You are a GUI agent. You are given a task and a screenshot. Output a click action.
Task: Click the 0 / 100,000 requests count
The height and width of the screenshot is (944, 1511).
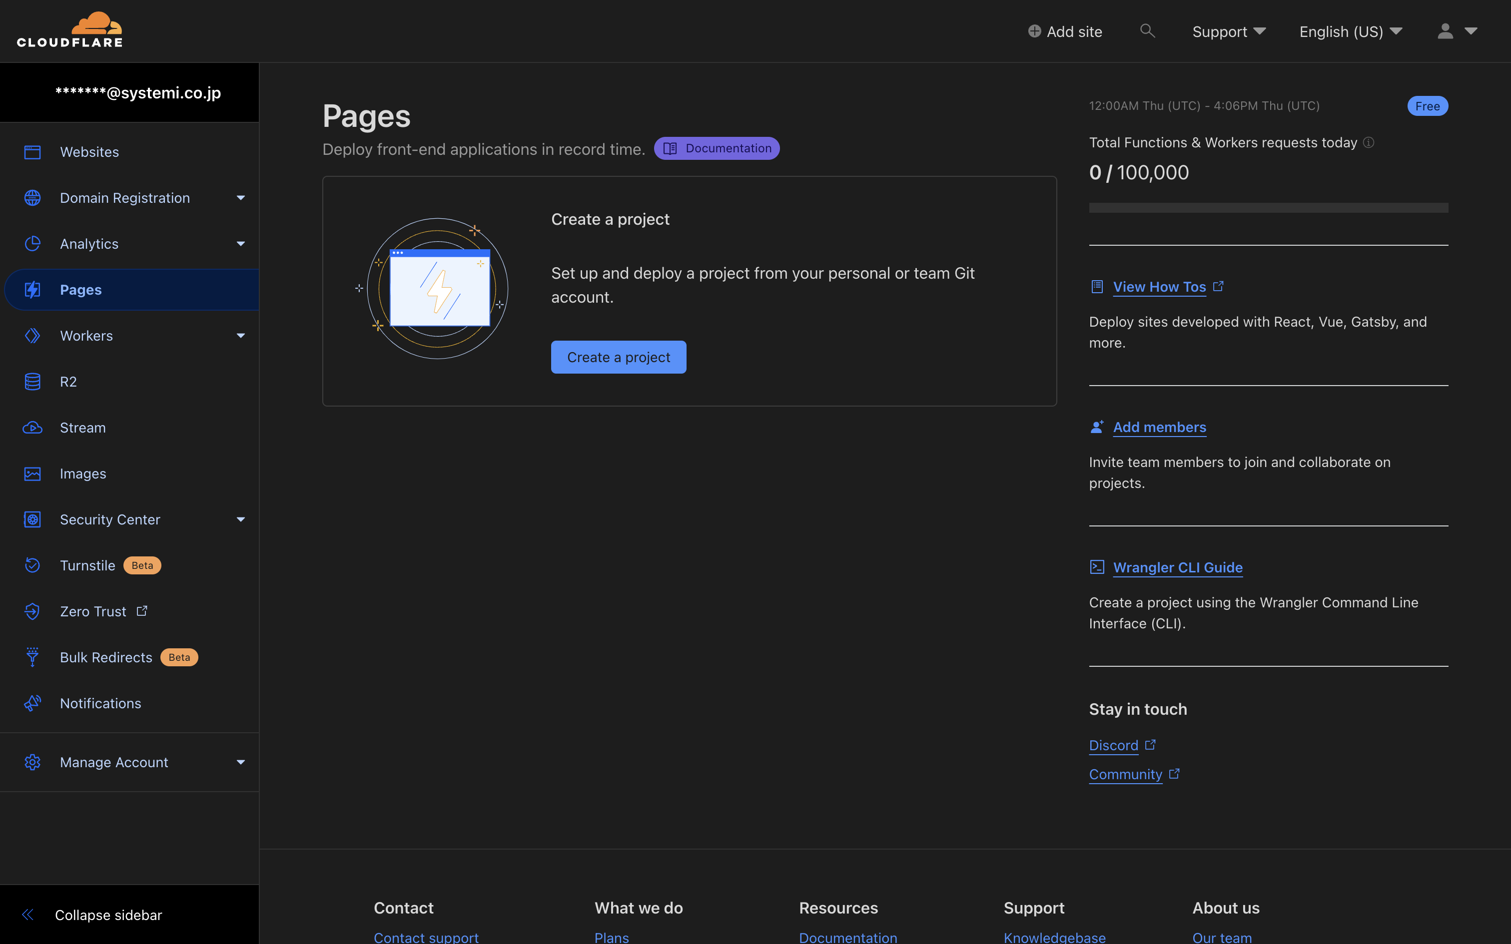click(x=1139, y=172)
